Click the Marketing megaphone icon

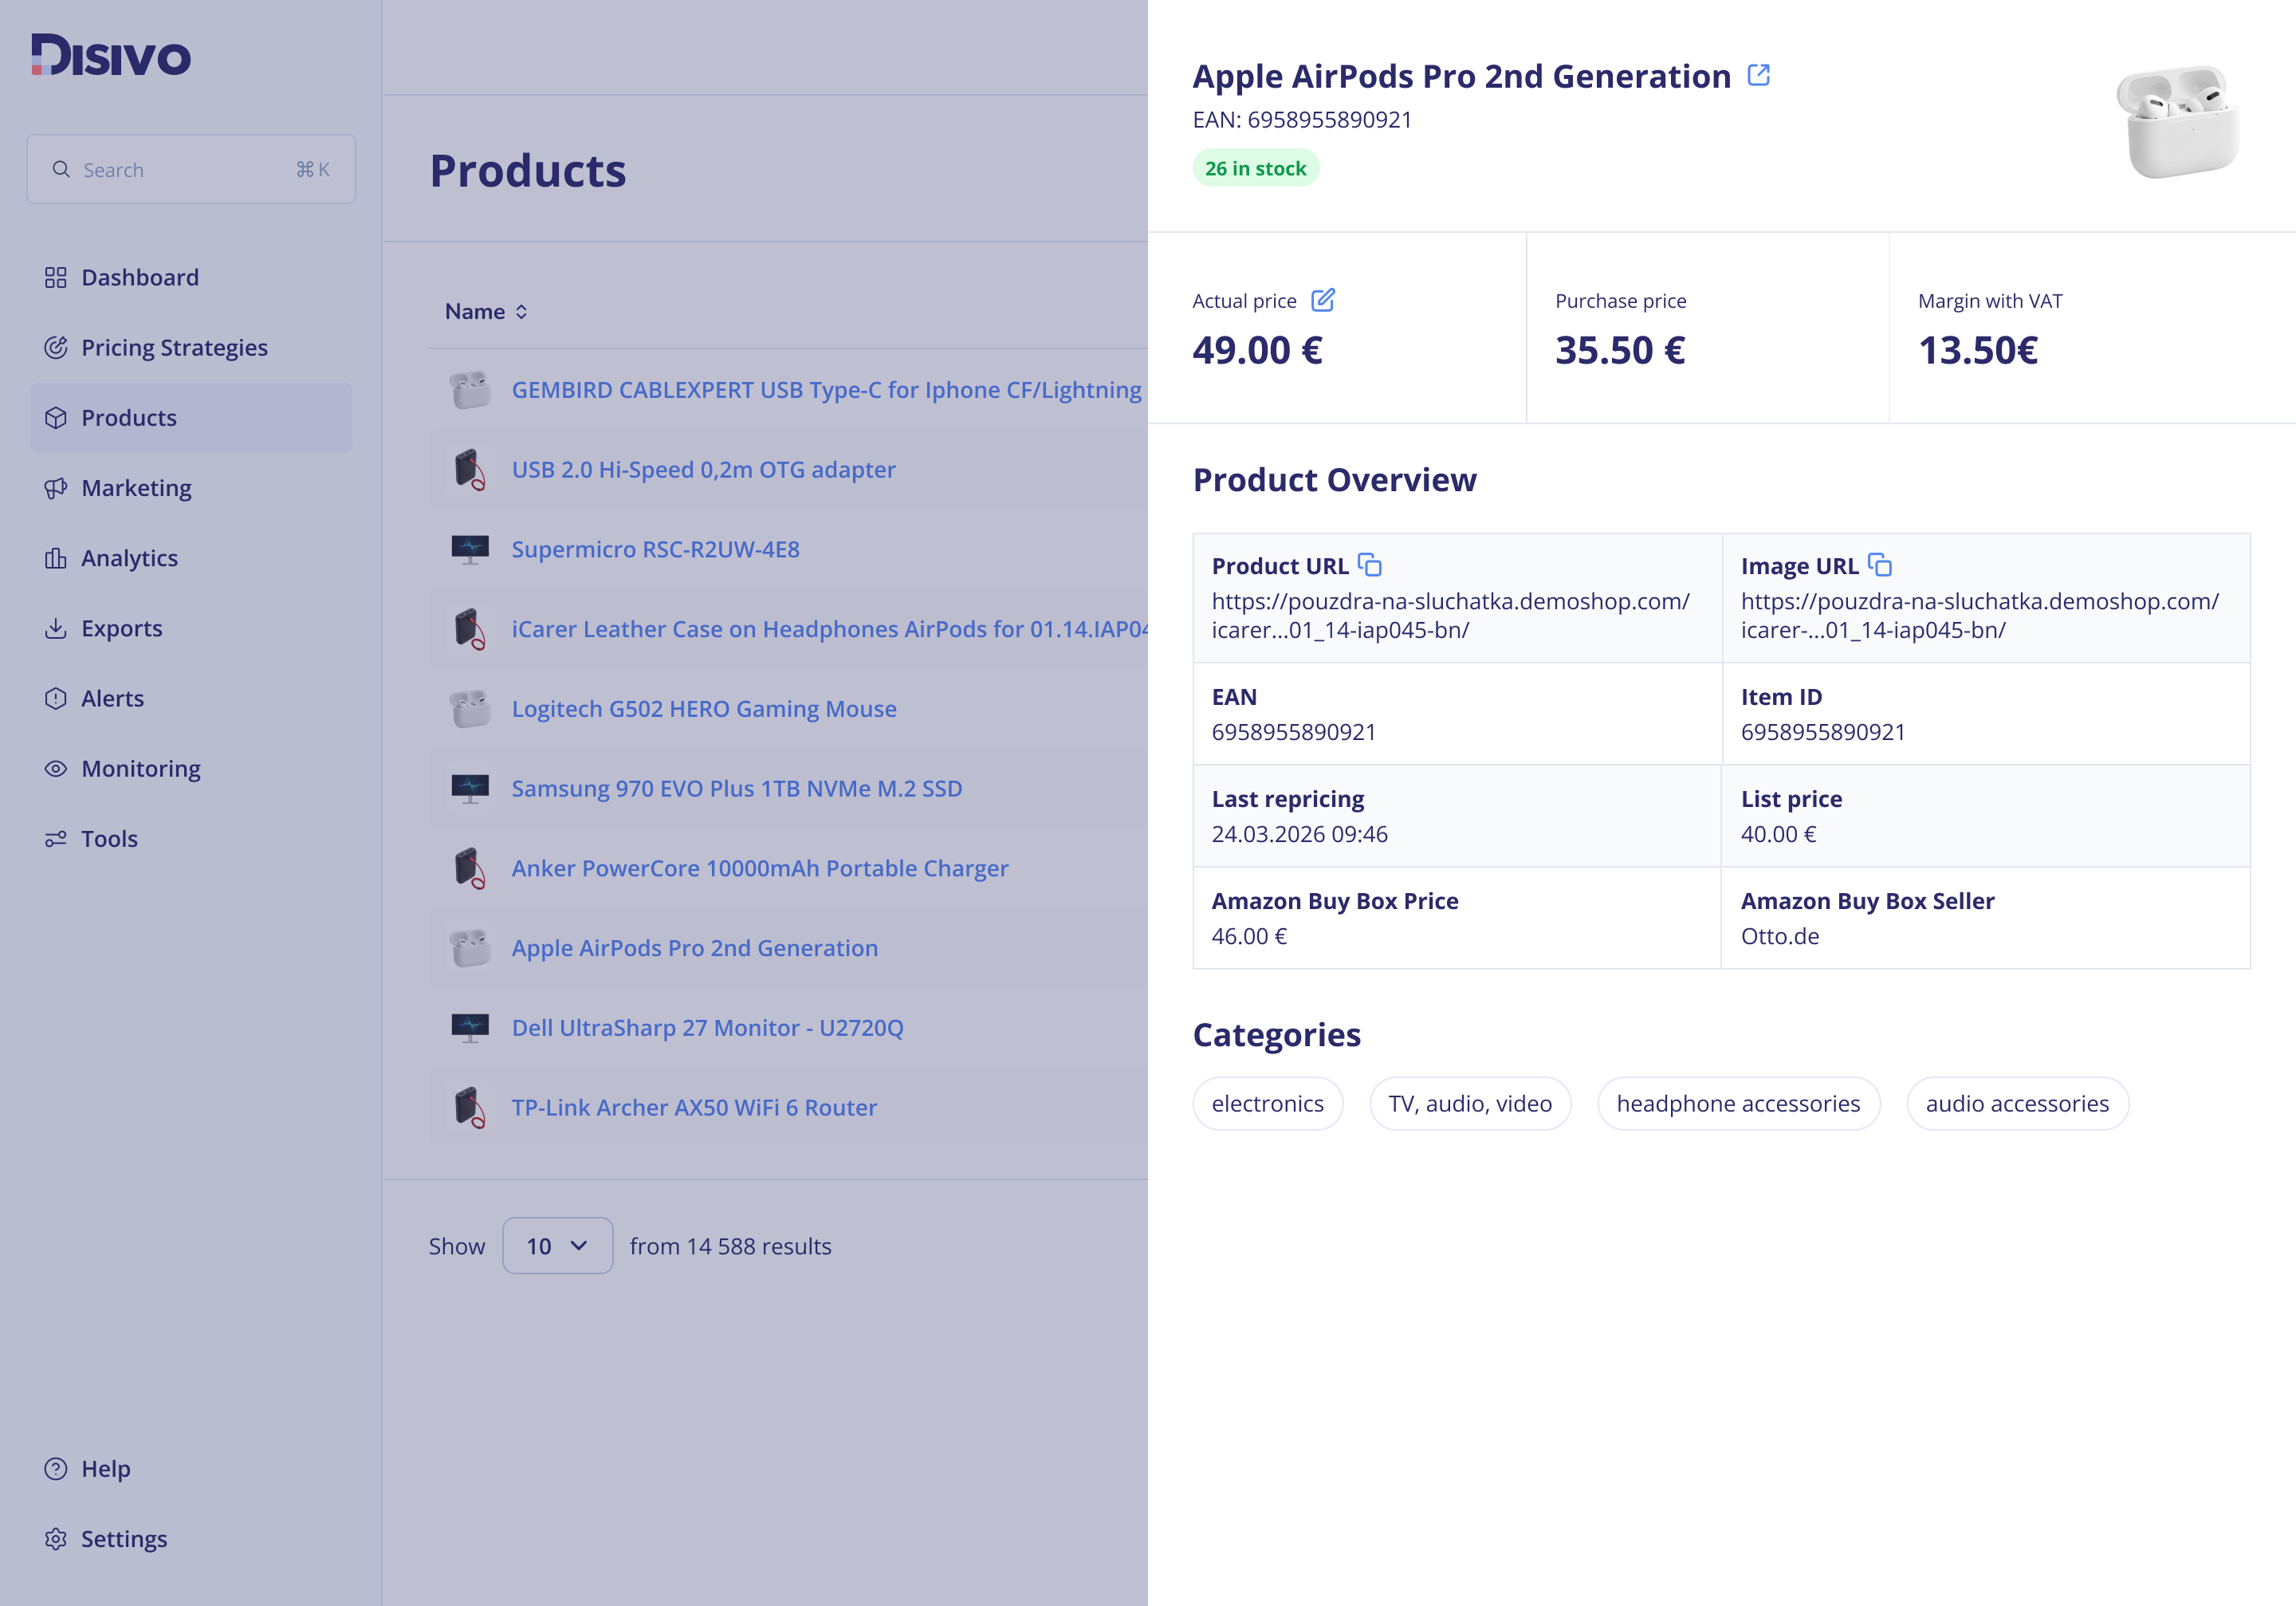(56, 487)
